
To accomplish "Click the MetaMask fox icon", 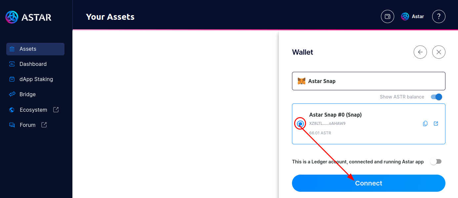I will coord(302,81).
